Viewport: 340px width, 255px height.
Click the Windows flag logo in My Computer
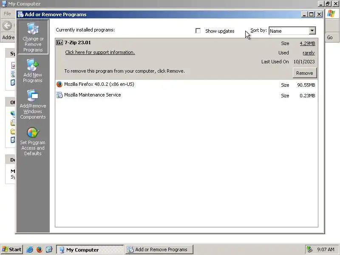point(331,14)
